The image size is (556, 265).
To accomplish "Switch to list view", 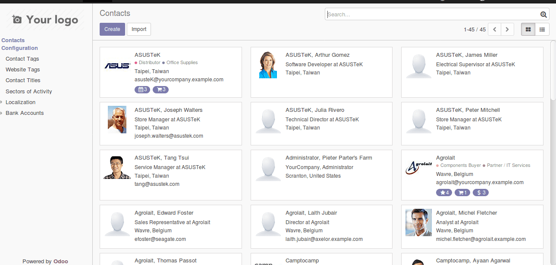I will (x=542, y=29).
